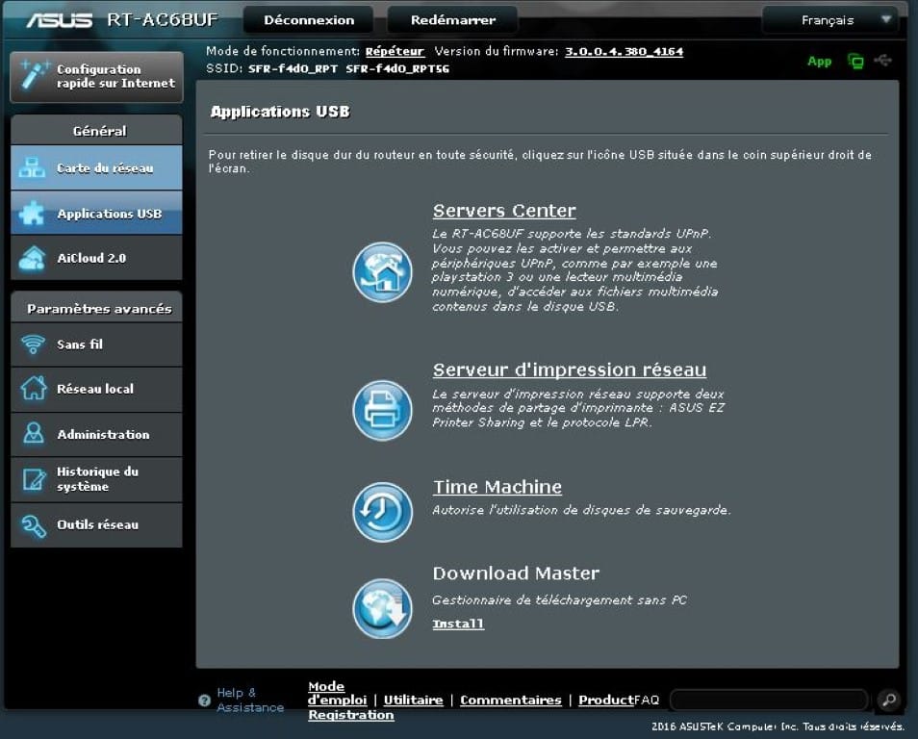Click the Product Registration footer link

click(606, 701)
